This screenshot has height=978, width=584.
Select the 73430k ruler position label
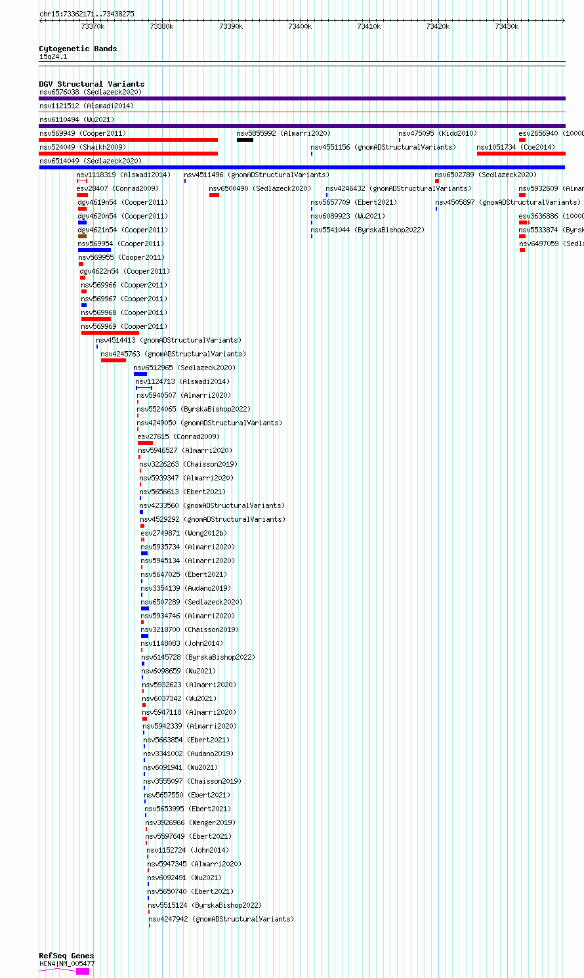click(x=507, y=26)
